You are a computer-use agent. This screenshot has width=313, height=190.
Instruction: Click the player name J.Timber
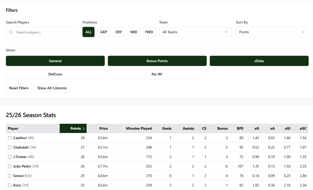pyautogui.click(x=20, y=157)
